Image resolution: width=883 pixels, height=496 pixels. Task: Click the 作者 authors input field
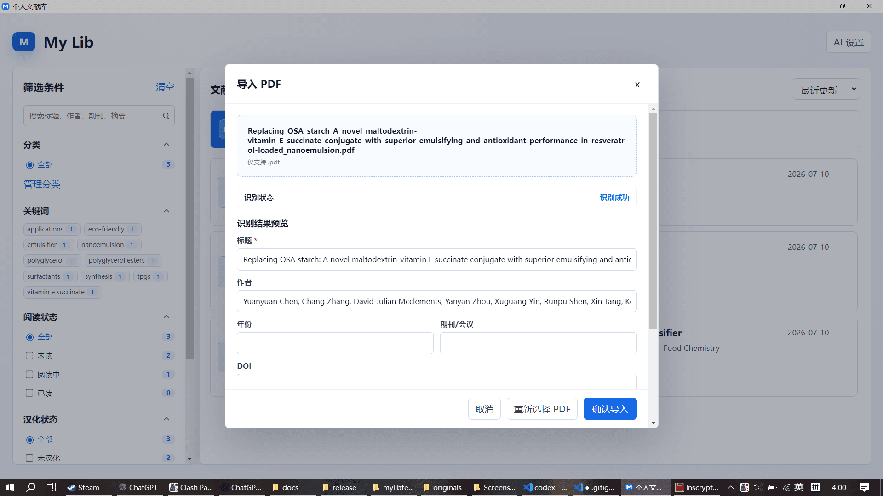click(x=436, y=301)
